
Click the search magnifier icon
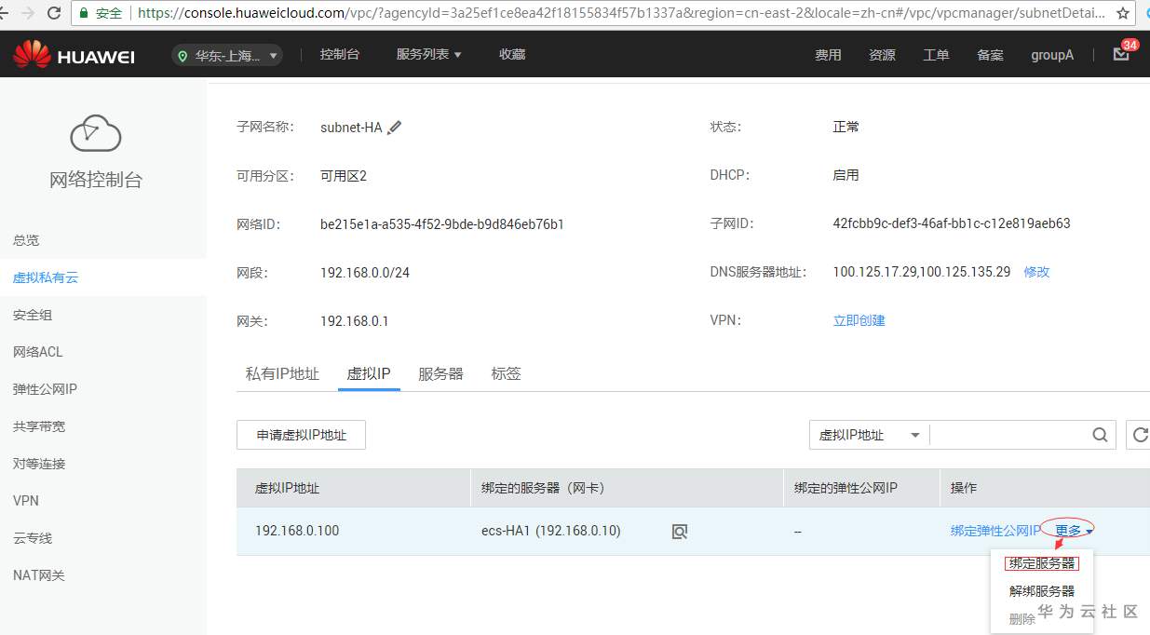(1100, 435)
